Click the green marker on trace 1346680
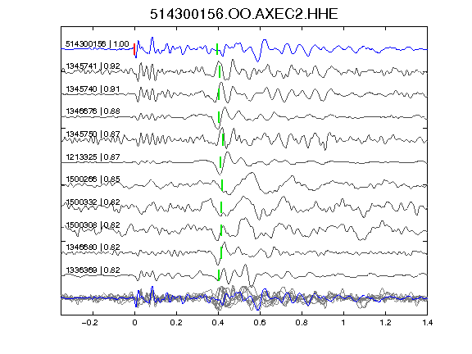This screenshot has width=472, height=354. [x=221, y=253]
